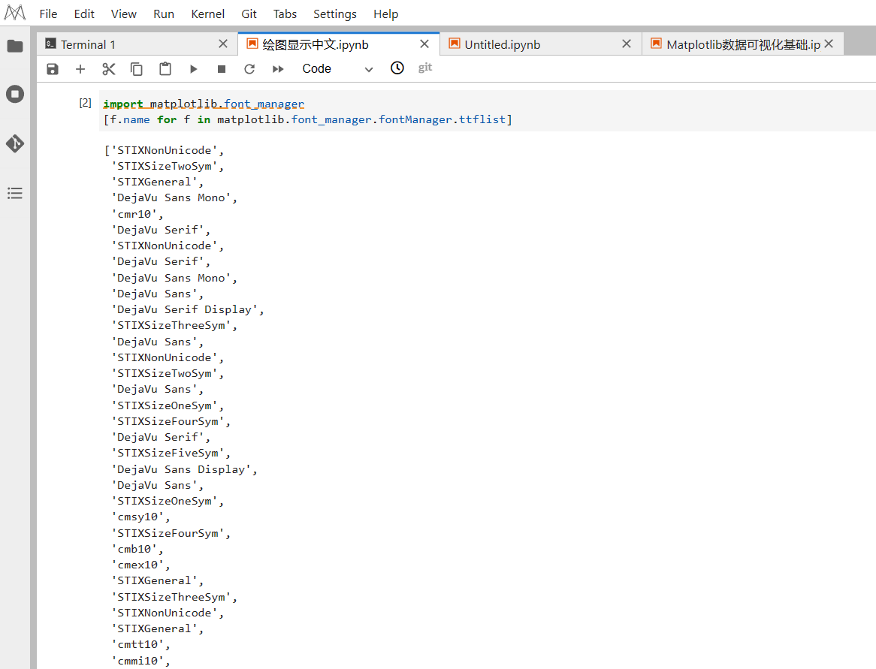The width and height of the screenshot is (876, 669).
Task: Click the 'DejaVu Sans Display' output entry
Action: (x=184, y=469)
